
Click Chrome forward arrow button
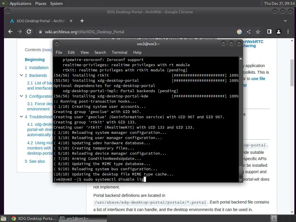[x=20, y=32]
